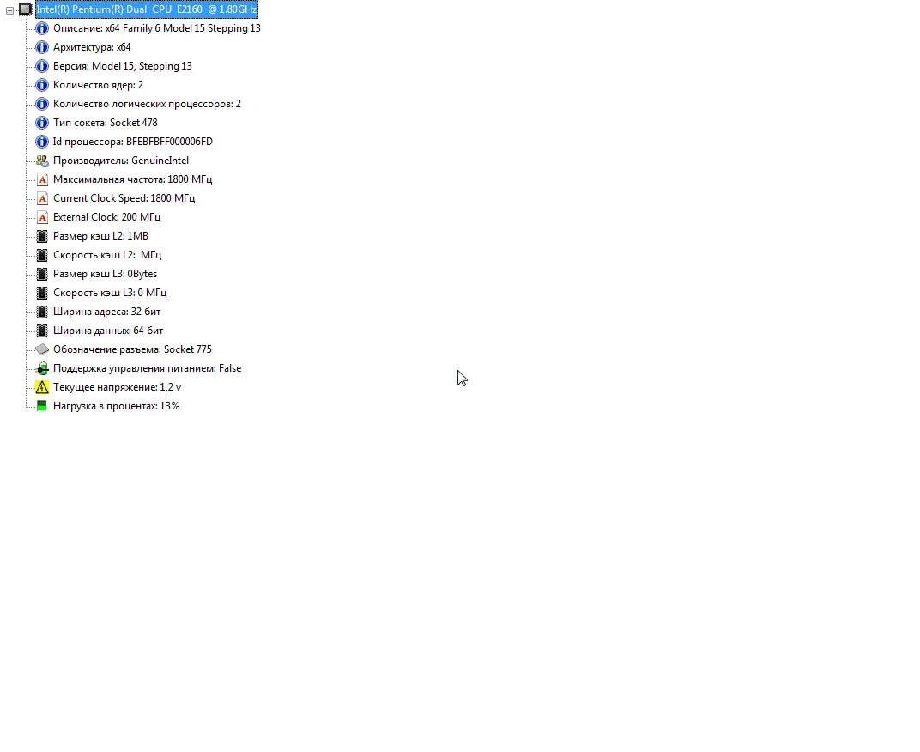Select row 'Количество логических процессоров: 2'

point(147,104)
